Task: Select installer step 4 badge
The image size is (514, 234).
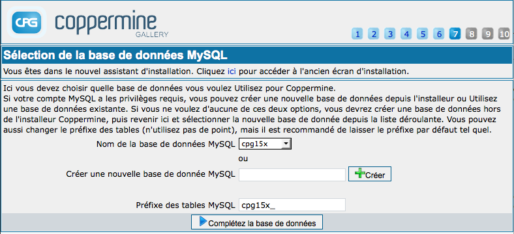Action: point(406,34)
